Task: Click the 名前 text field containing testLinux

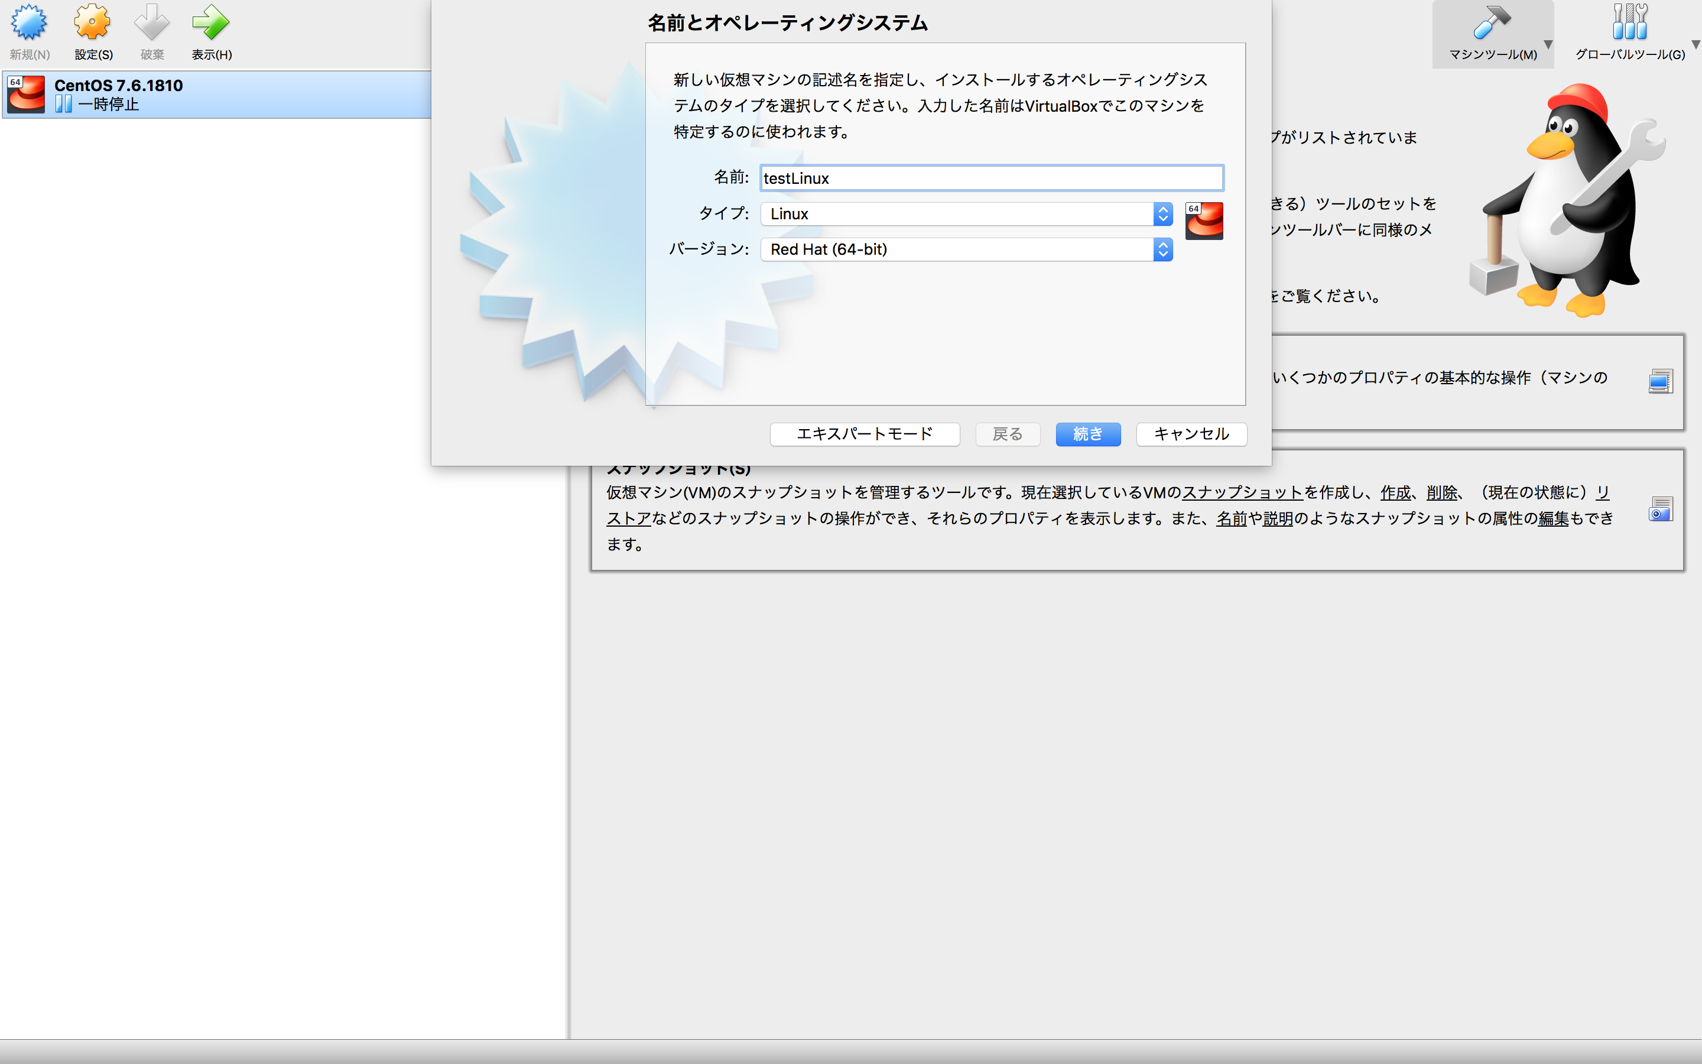Action: [992, 178]
